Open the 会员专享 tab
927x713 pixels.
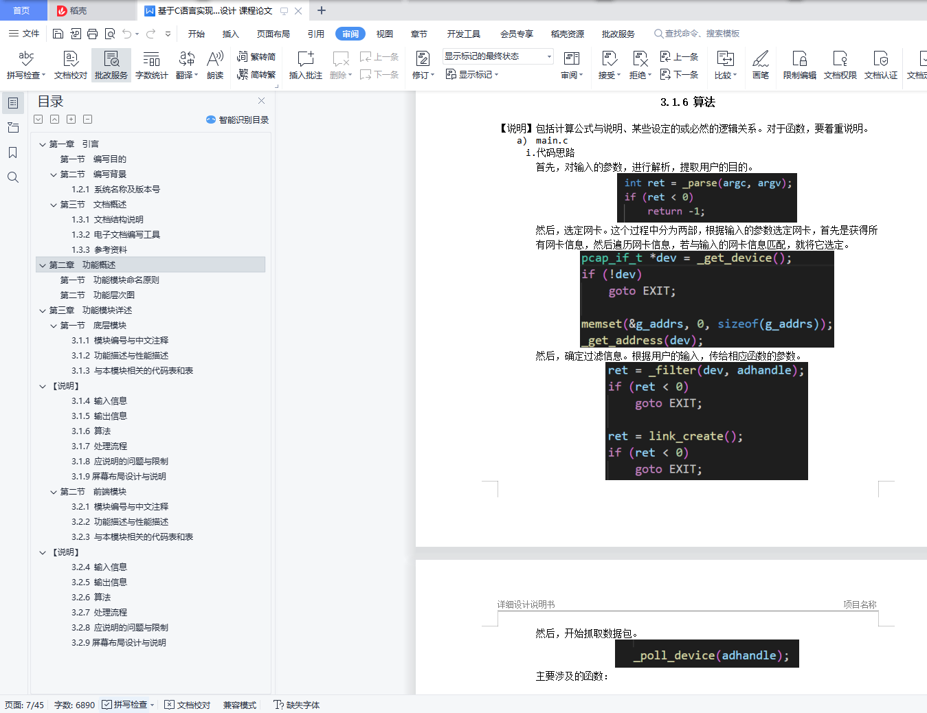pos(517,34)
